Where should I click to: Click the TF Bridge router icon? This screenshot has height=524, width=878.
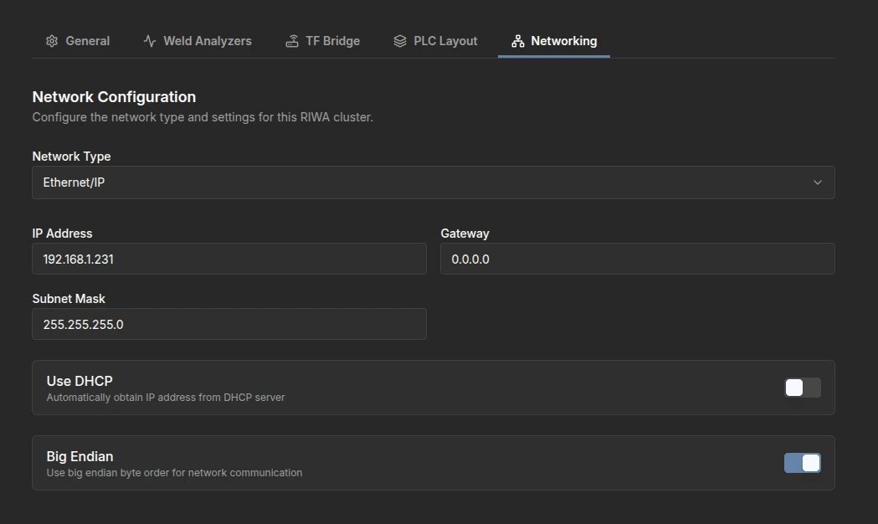(292, 41)
